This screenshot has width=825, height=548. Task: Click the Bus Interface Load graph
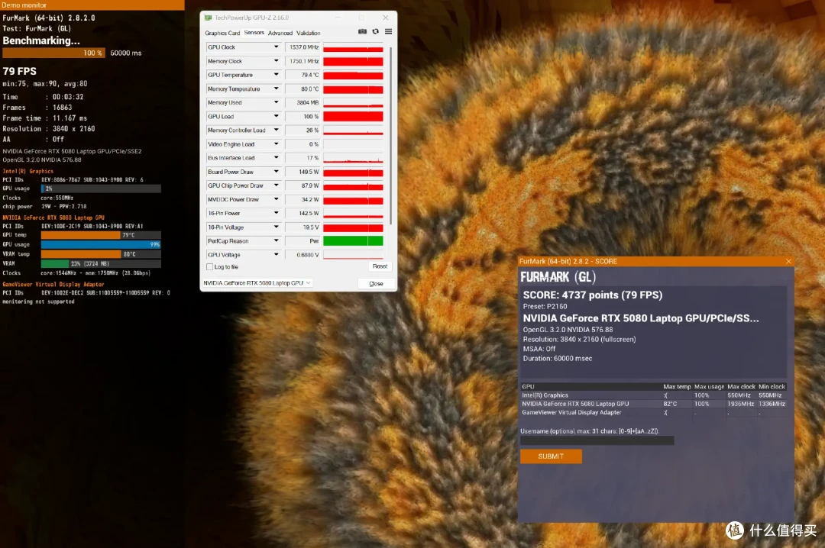(353, 158)
